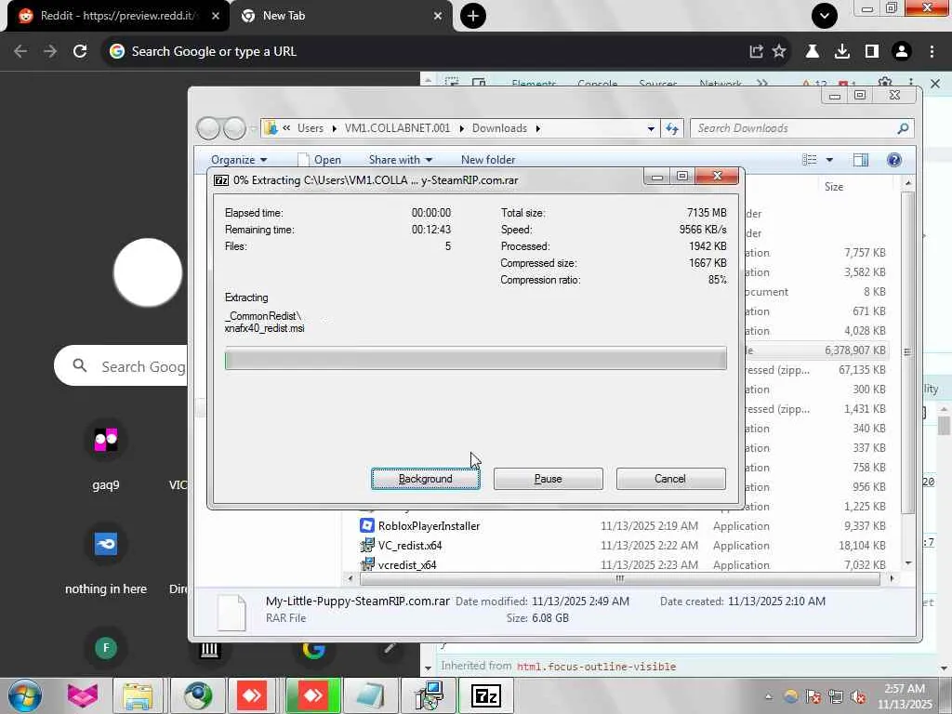952x714 pixels.
Task: Open Explorer help with the question mark
Action: coord(893,160)
